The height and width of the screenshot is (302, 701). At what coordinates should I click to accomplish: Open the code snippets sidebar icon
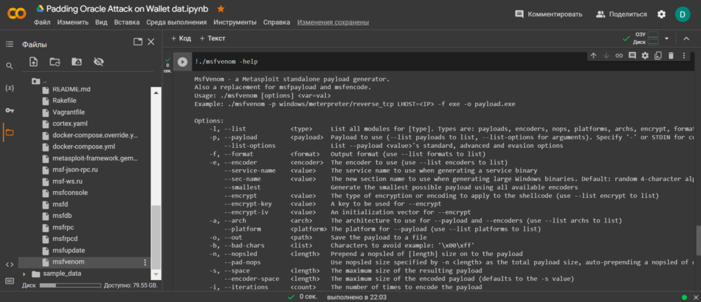10,264
